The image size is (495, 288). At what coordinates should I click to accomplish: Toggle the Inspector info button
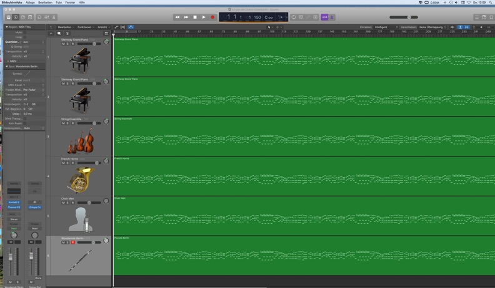pos(16,17)
